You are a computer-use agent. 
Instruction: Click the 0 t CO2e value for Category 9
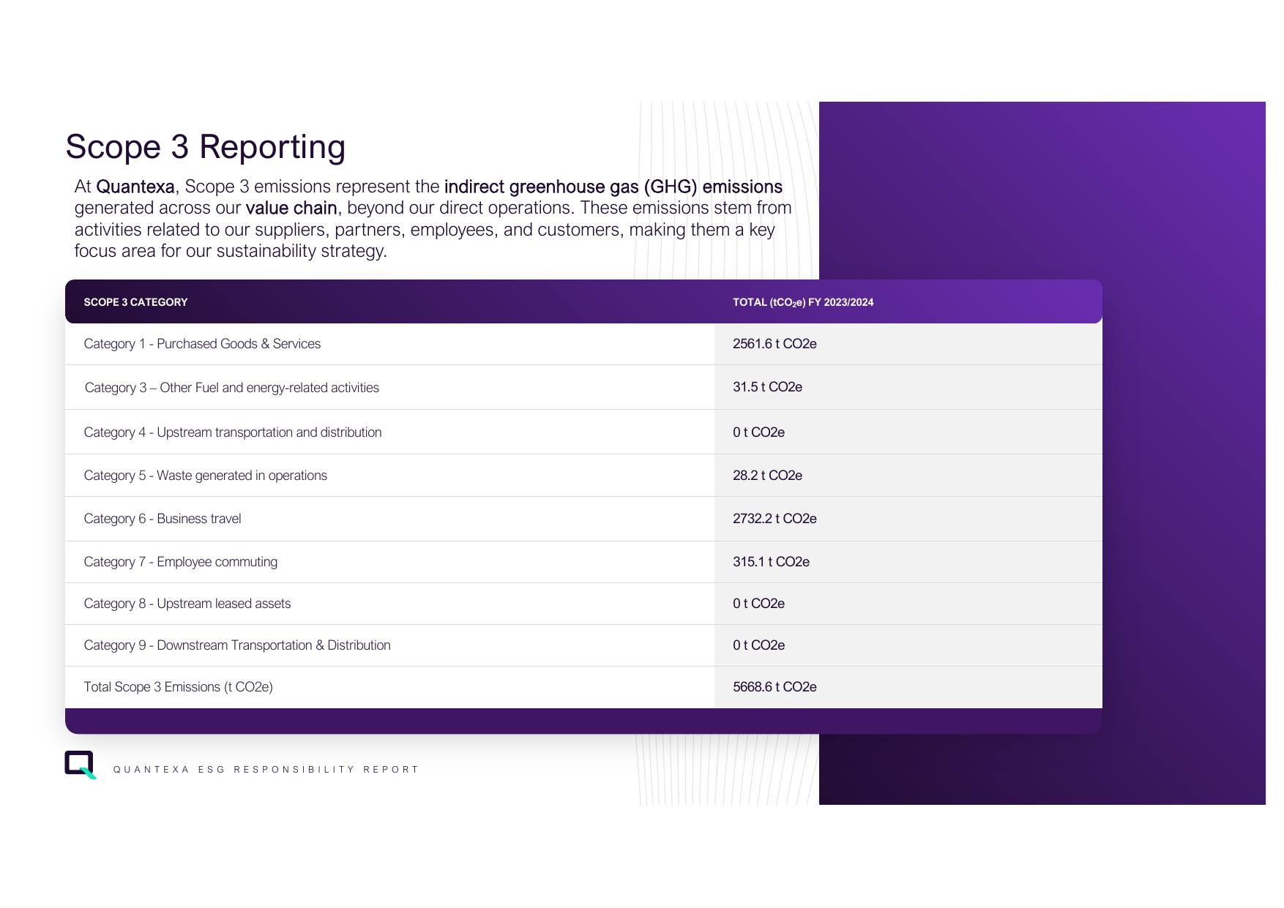[x=758, y=645]
